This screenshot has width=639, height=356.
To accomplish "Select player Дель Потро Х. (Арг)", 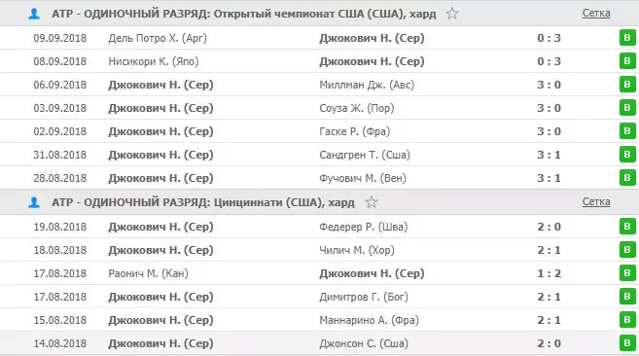I will pyautogui.click(x=158, y=38).
